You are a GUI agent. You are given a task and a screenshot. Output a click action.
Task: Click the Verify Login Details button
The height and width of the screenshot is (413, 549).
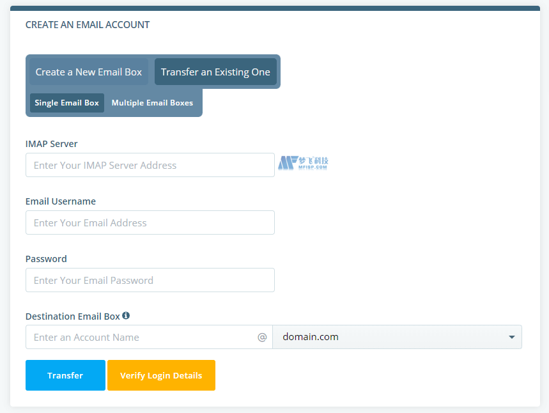[161, 375]
